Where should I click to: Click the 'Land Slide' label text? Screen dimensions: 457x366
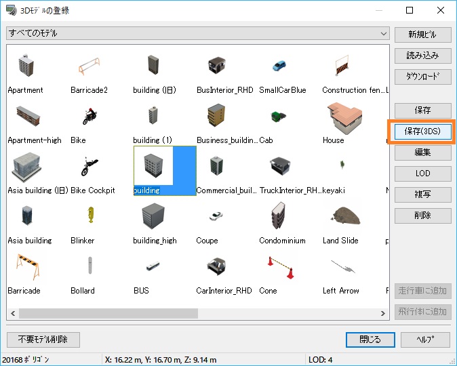(x=340, y=241)
